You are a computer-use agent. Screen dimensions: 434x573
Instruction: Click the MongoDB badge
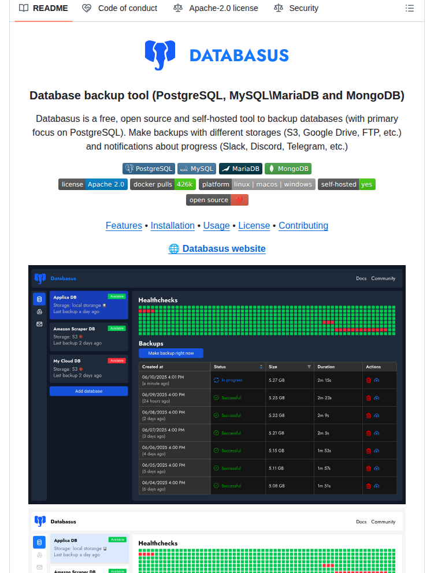(x=288, y=169)
